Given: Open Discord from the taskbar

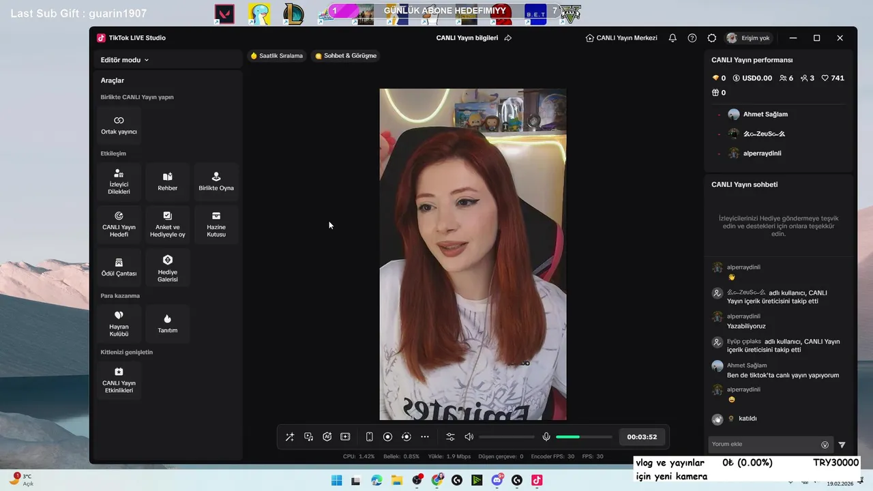Looking at the screenshot, I should tap(497, 480).
